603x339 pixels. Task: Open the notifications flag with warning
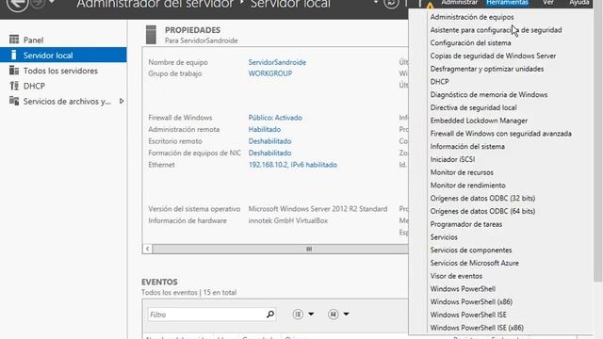(425, 4)
